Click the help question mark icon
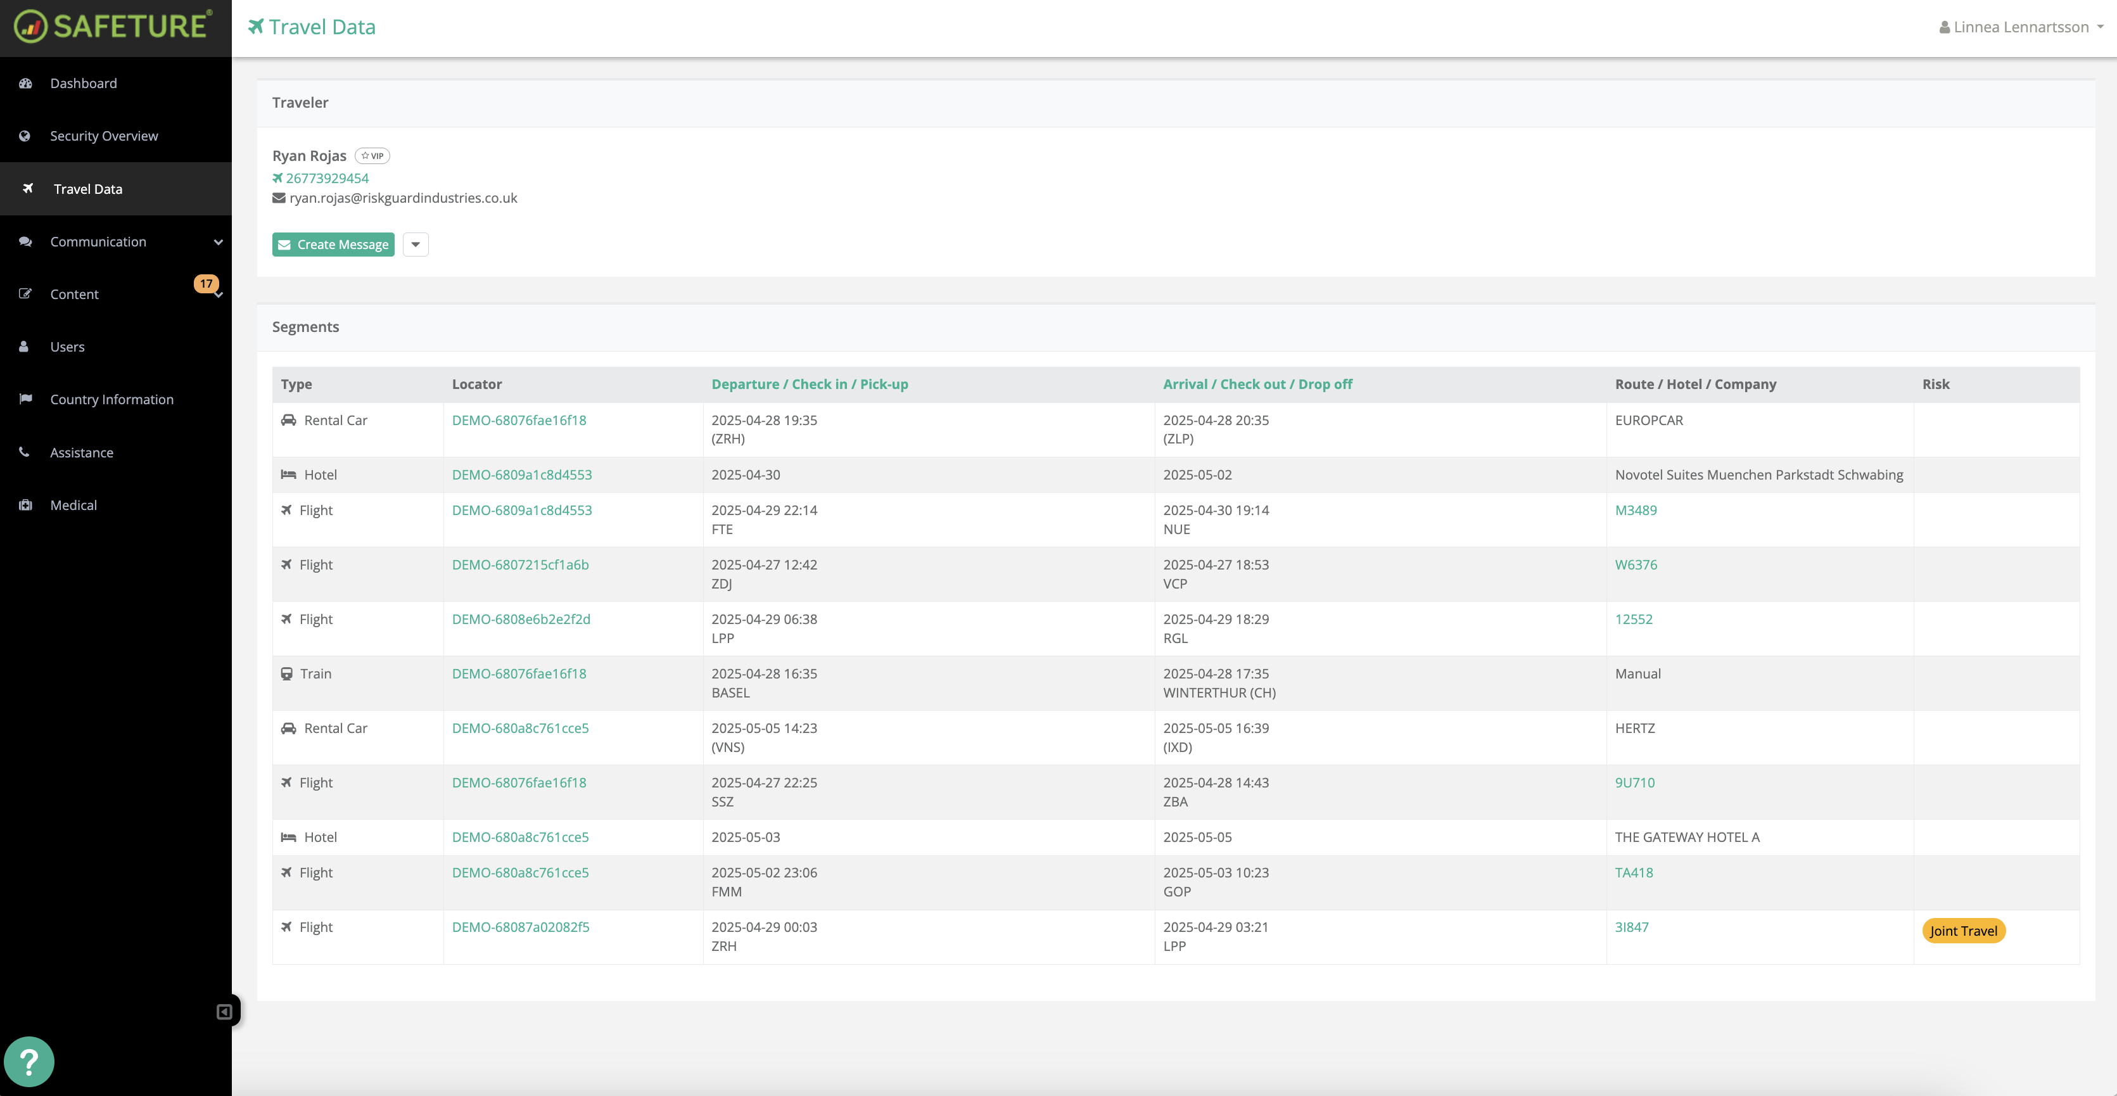This screenshot has height=1096, width=2117. click(x=29, y=1061)
